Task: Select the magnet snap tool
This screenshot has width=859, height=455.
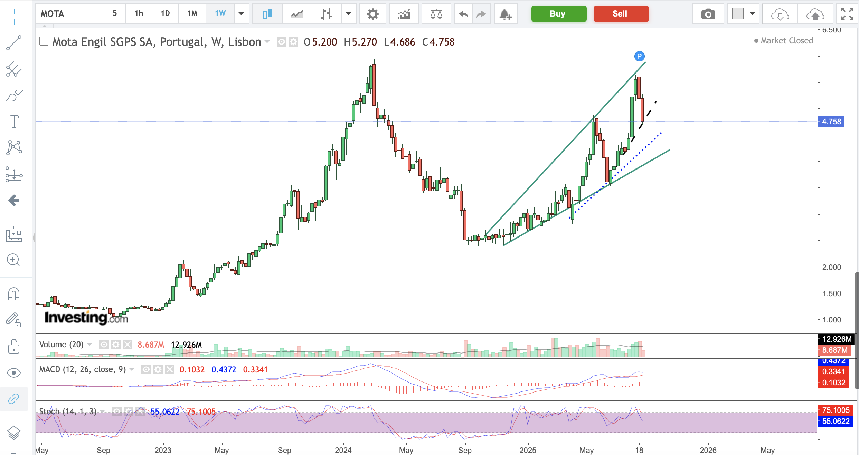Action: [14, 294]
